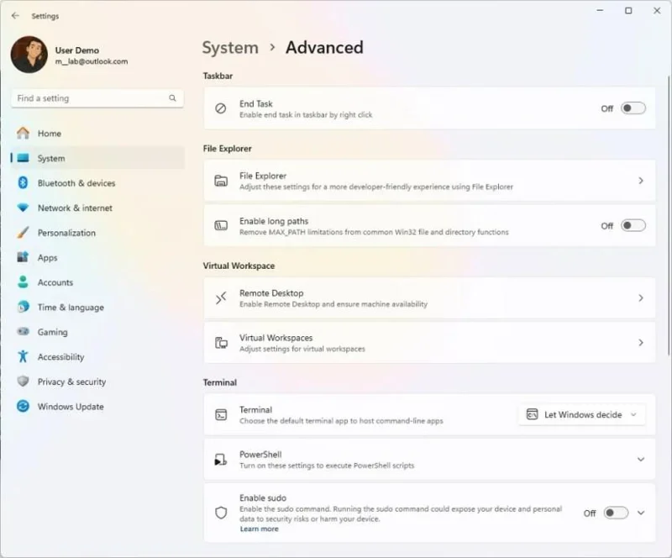
Task: Click the File Explorer folder icon
Action: (x=221, y=181)
